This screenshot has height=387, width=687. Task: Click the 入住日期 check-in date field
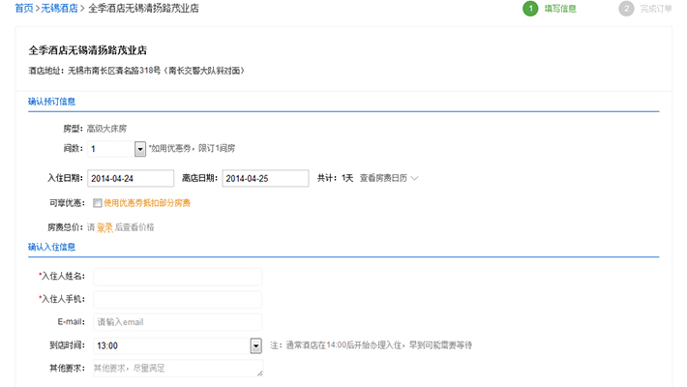(131, 178)
